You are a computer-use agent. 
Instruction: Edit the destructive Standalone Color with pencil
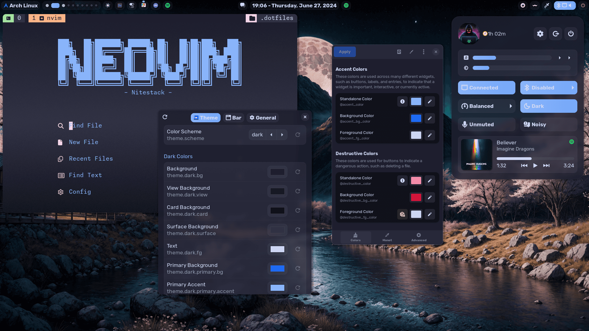[430, 181]
